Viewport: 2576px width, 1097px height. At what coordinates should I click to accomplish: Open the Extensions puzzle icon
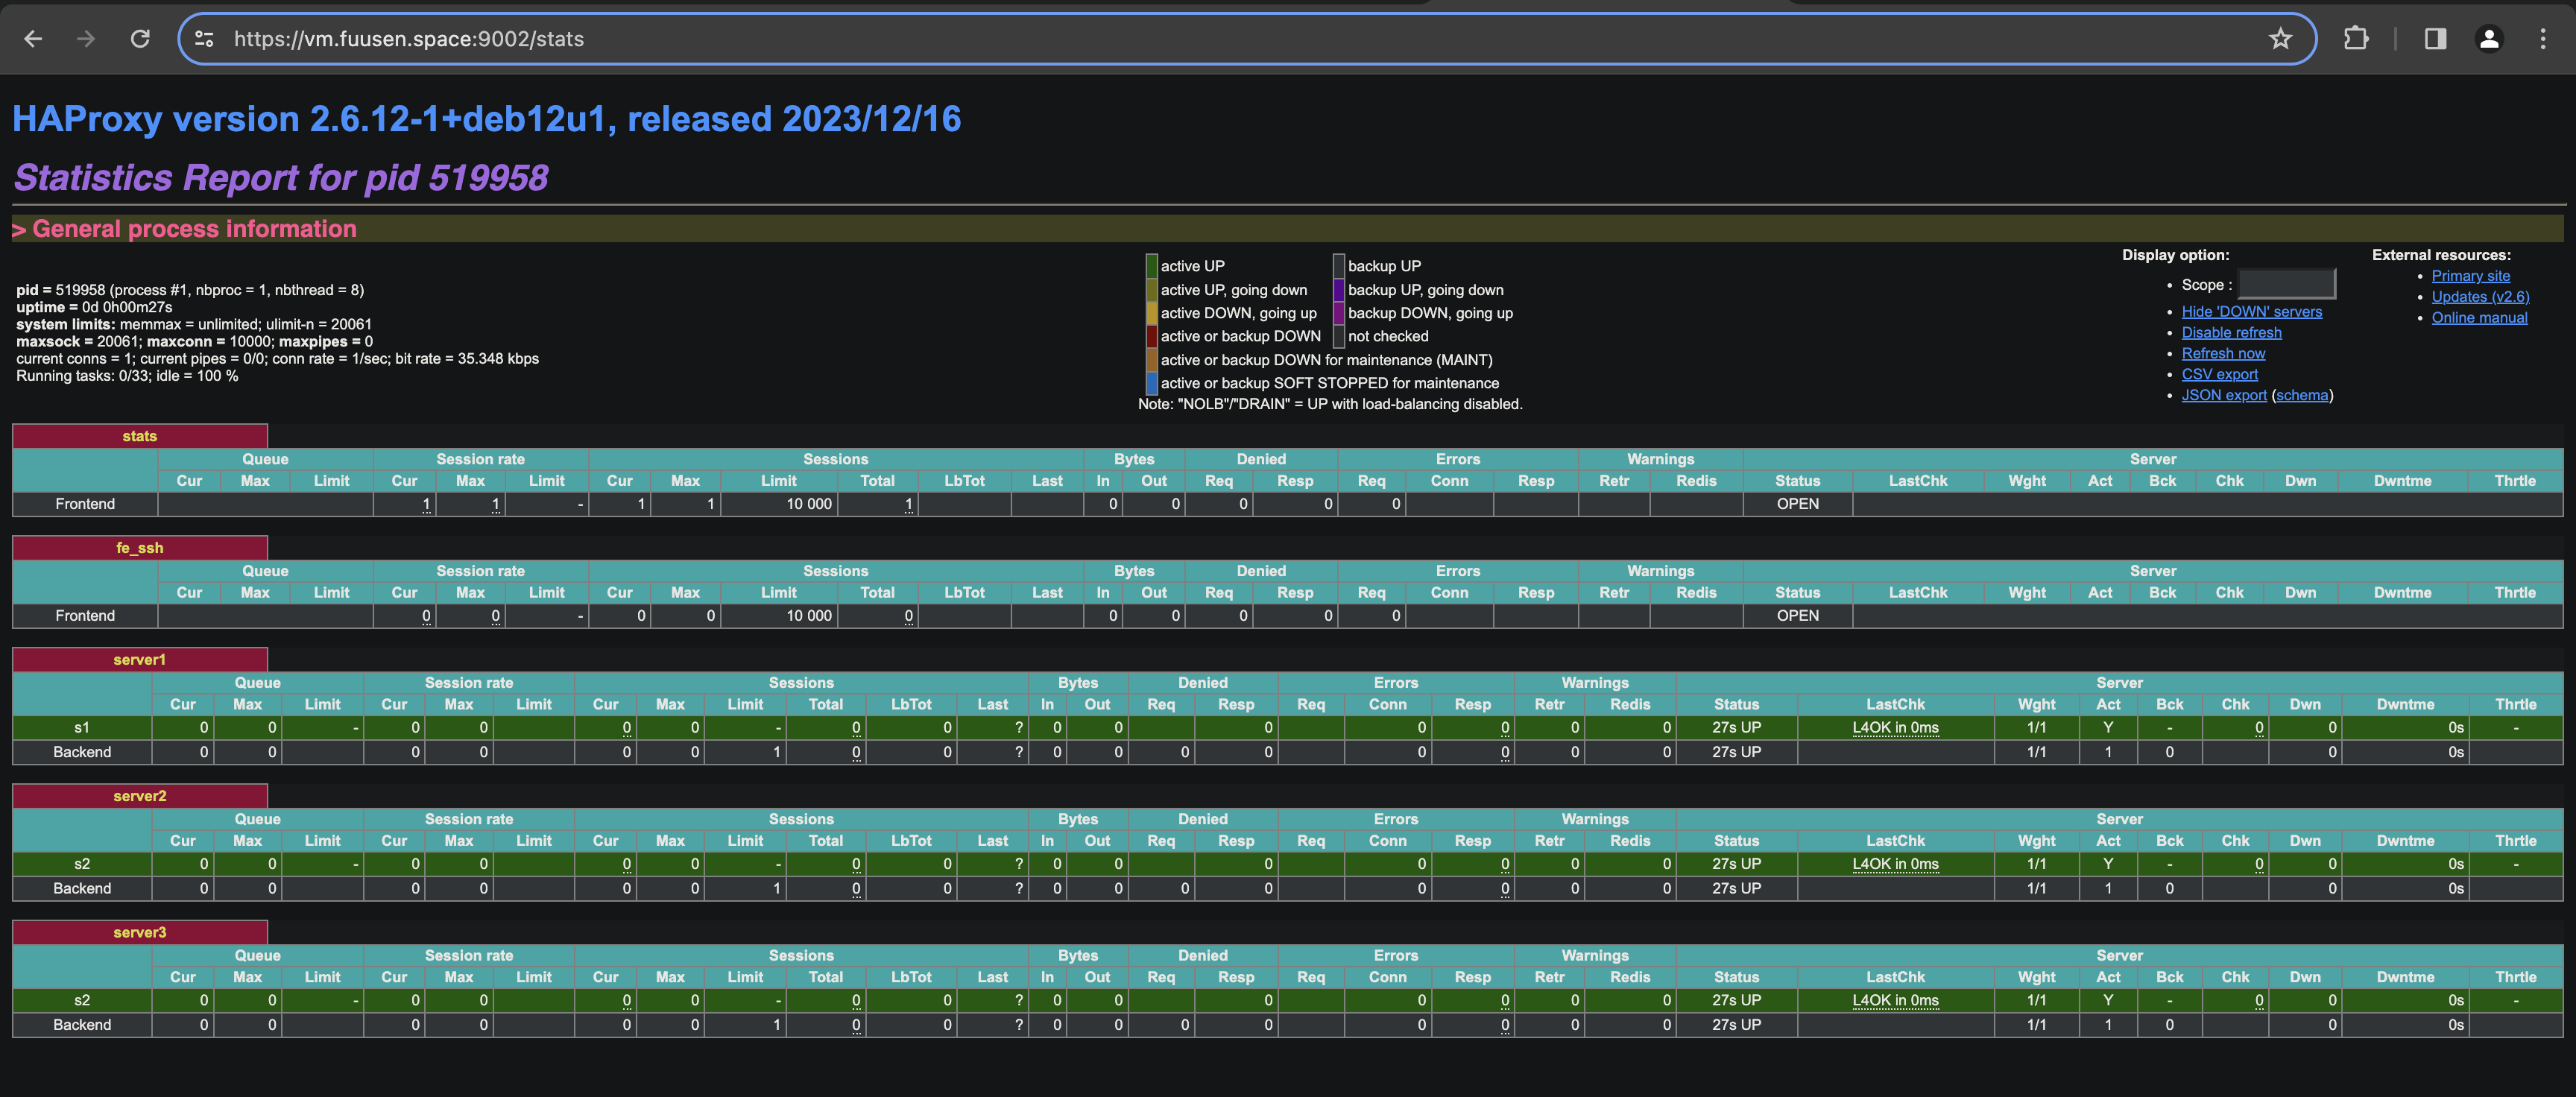point(2356,39)
